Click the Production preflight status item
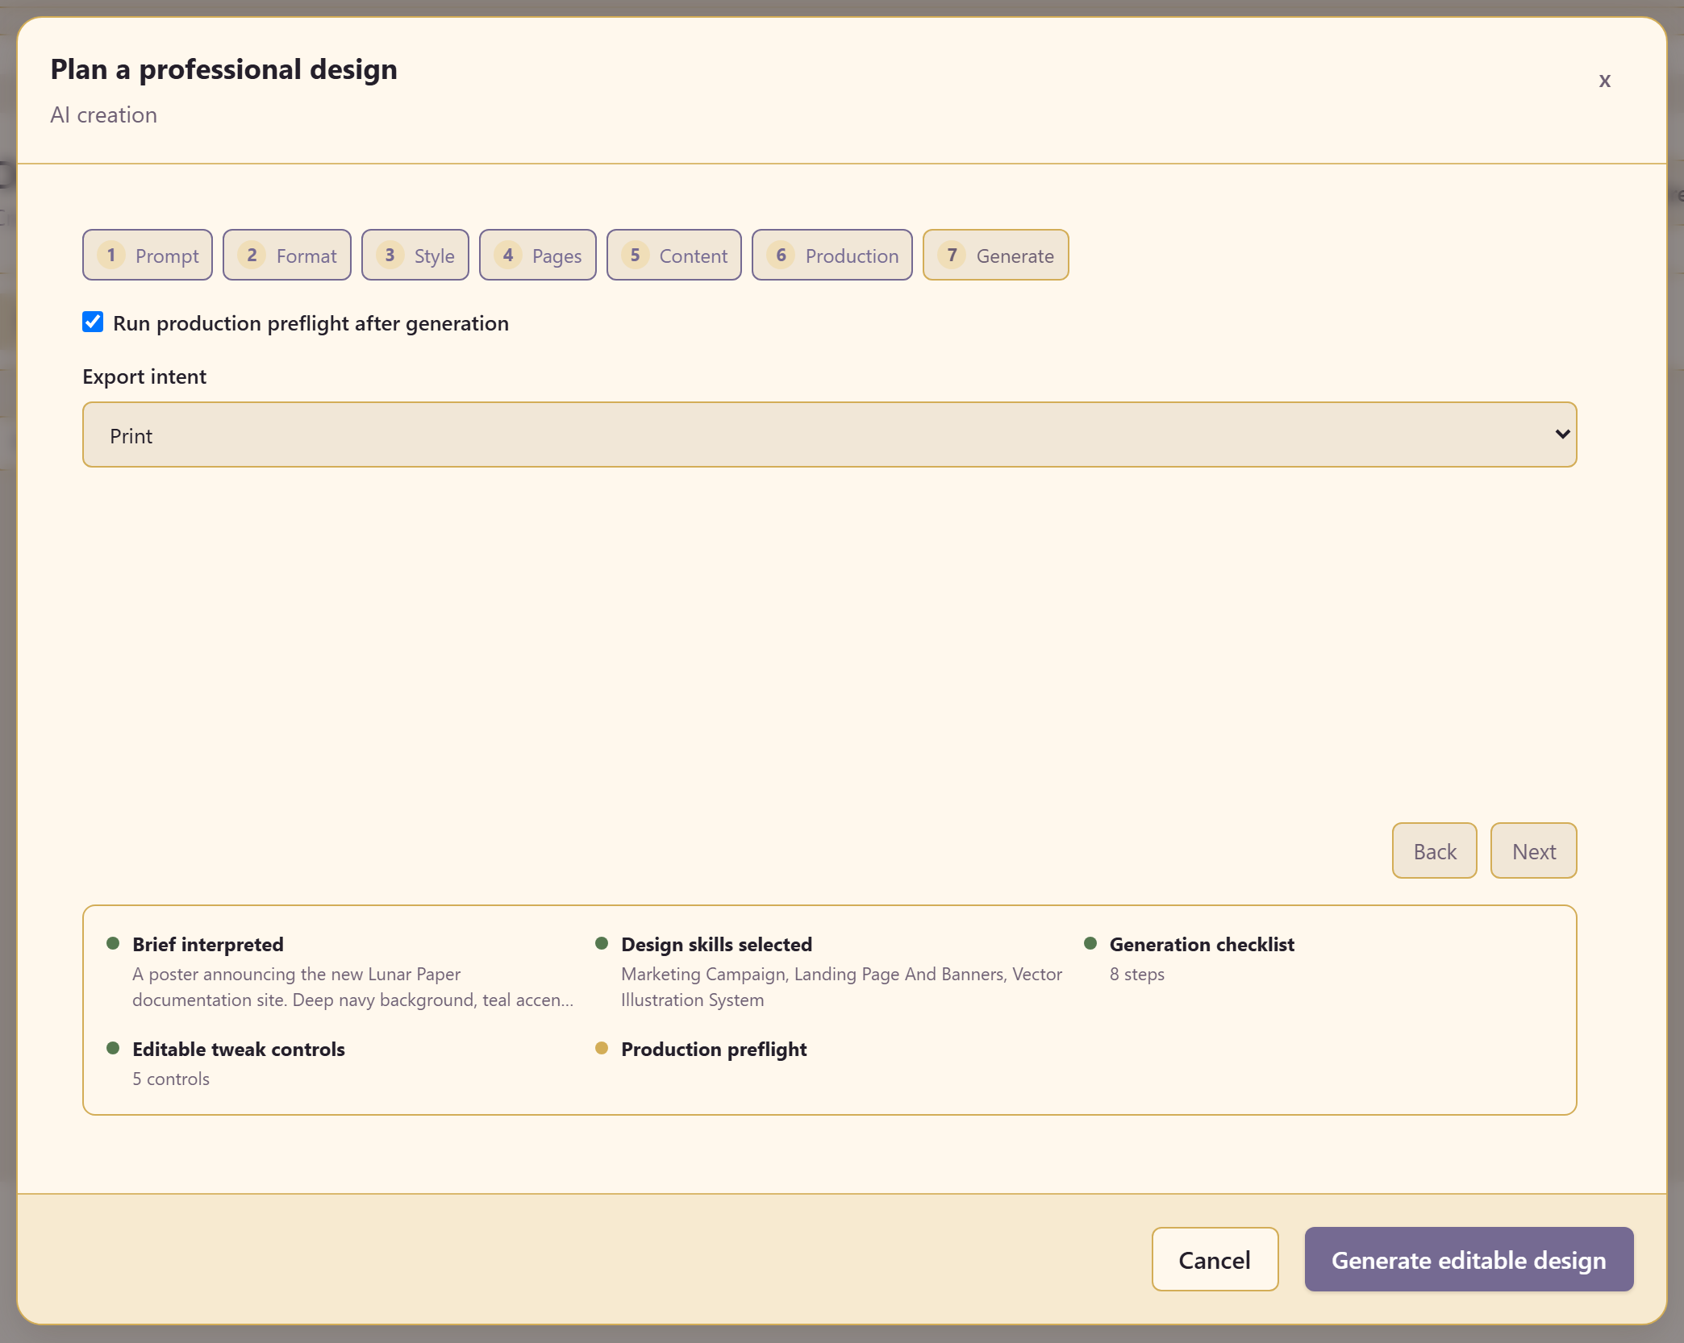 click(714, 1049)
